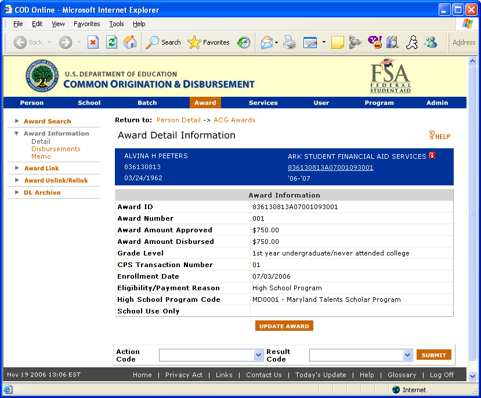Switch to the School navigation tab
Screen dimensions: 481x398
point(89,103)
